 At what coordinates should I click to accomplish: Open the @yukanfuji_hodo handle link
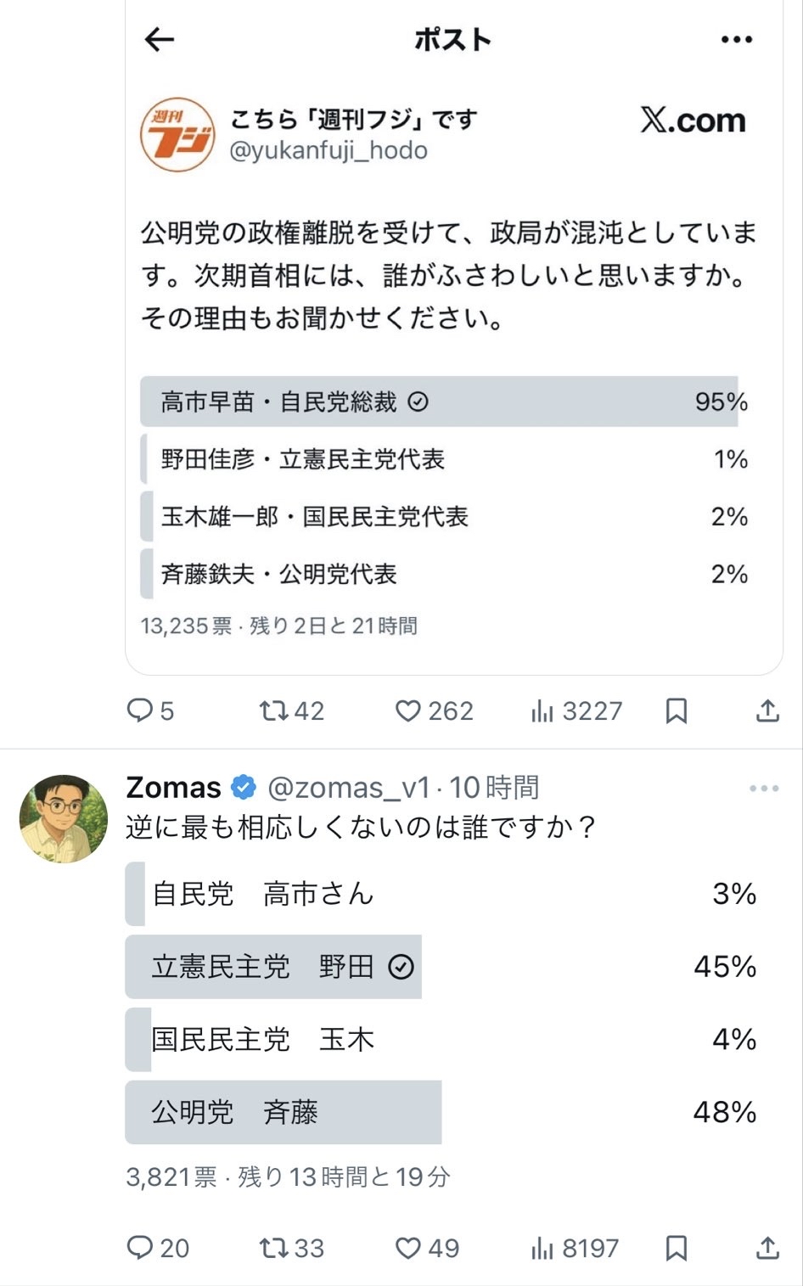[328, 151]
